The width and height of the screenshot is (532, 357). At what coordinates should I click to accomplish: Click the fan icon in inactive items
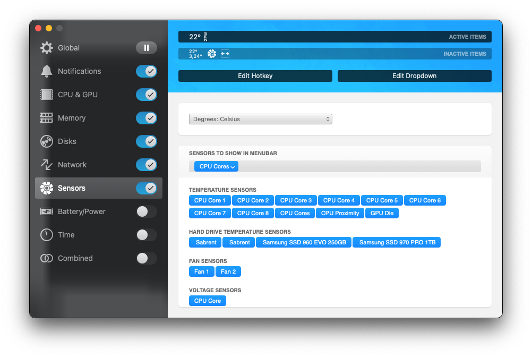coord(212,54)
